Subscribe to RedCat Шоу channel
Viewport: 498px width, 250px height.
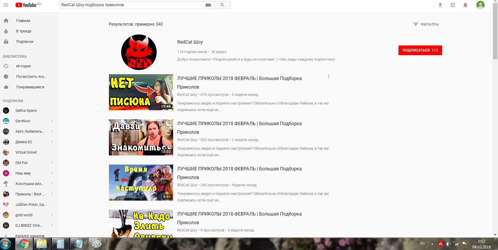(420, 50)
